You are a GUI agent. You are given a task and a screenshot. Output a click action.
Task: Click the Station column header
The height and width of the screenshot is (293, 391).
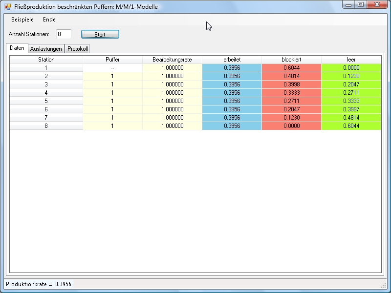46,60
